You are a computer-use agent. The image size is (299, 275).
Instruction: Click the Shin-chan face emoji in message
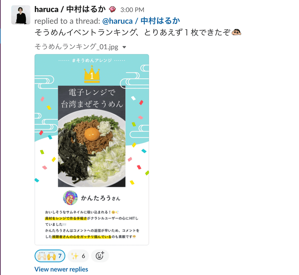(x=237, y=32)
